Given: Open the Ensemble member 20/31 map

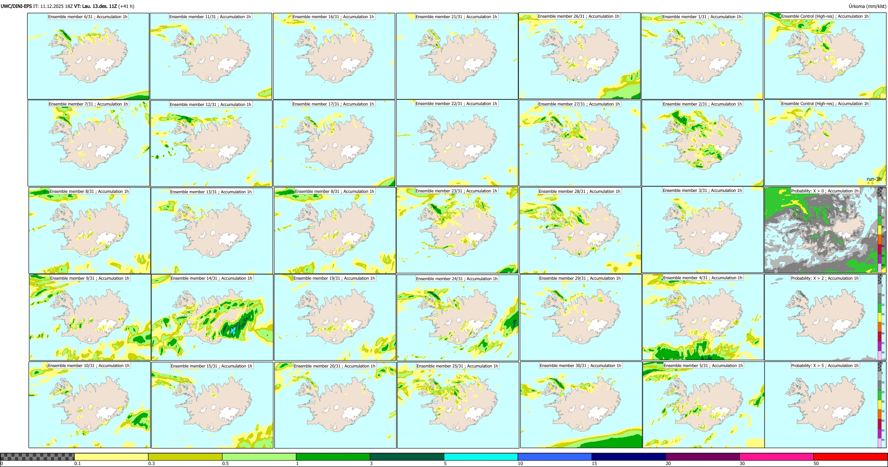Looking at the screenshot, I should tap(335, 405).
